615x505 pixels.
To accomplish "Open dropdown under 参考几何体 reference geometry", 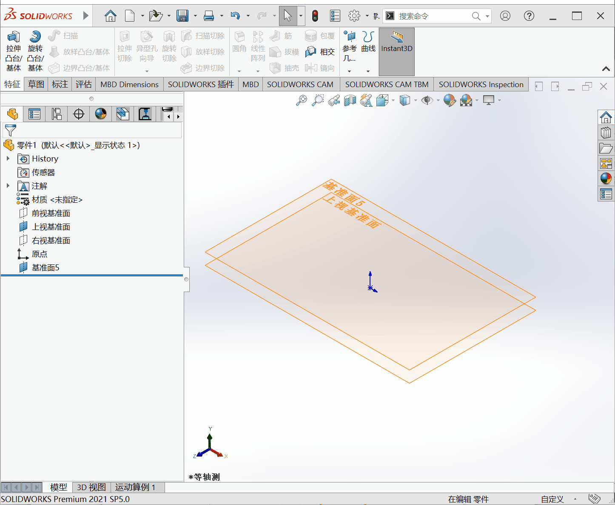I will 349,71.
